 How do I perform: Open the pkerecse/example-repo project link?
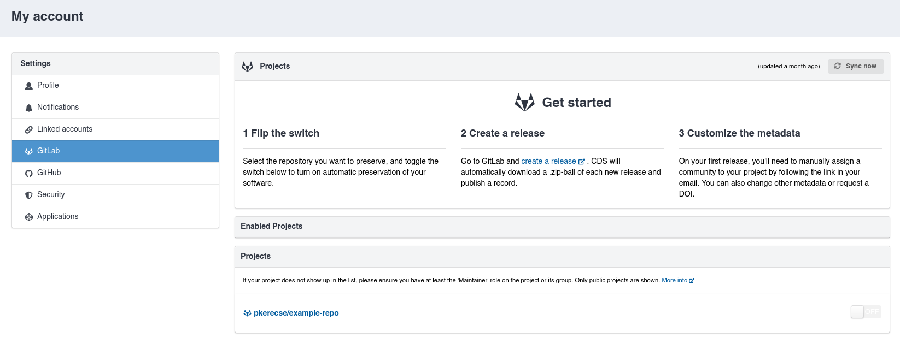296,313
